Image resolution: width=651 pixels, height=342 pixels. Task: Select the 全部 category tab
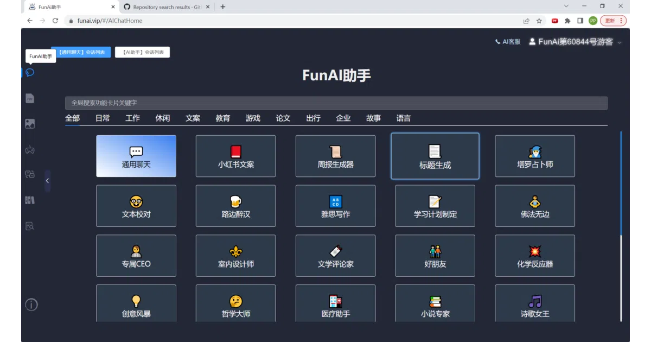click(x=72, y=118)
